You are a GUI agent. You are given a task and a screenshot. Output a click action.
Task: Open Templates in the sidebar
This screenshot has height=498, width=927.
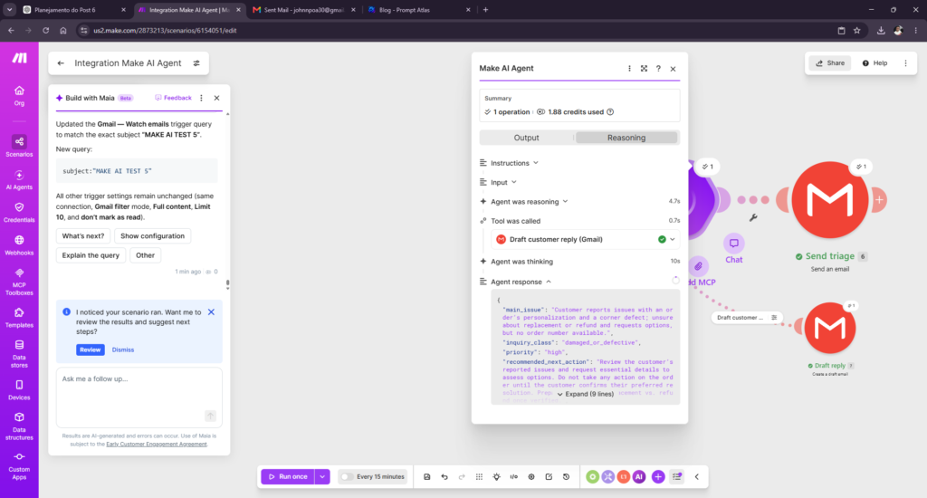[19, 318]
